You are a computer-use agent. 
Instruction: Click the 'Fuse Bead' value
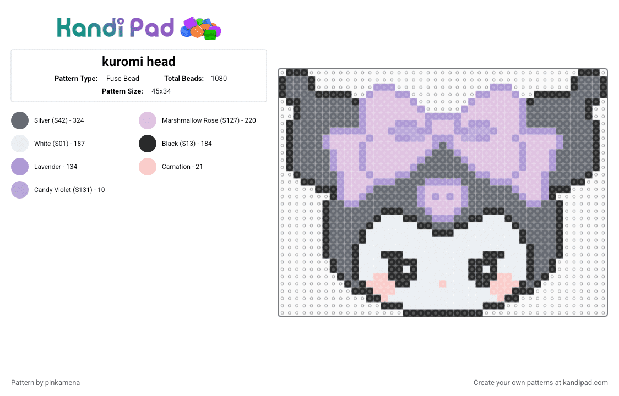(123, 79)
